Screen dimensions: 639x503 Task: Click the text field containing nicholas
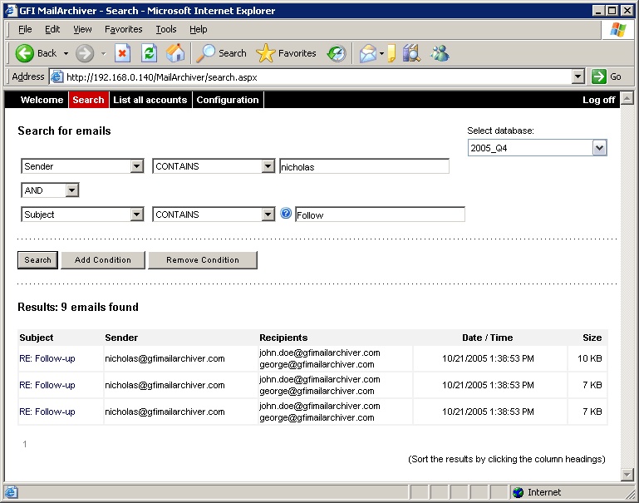pos(364,166)
